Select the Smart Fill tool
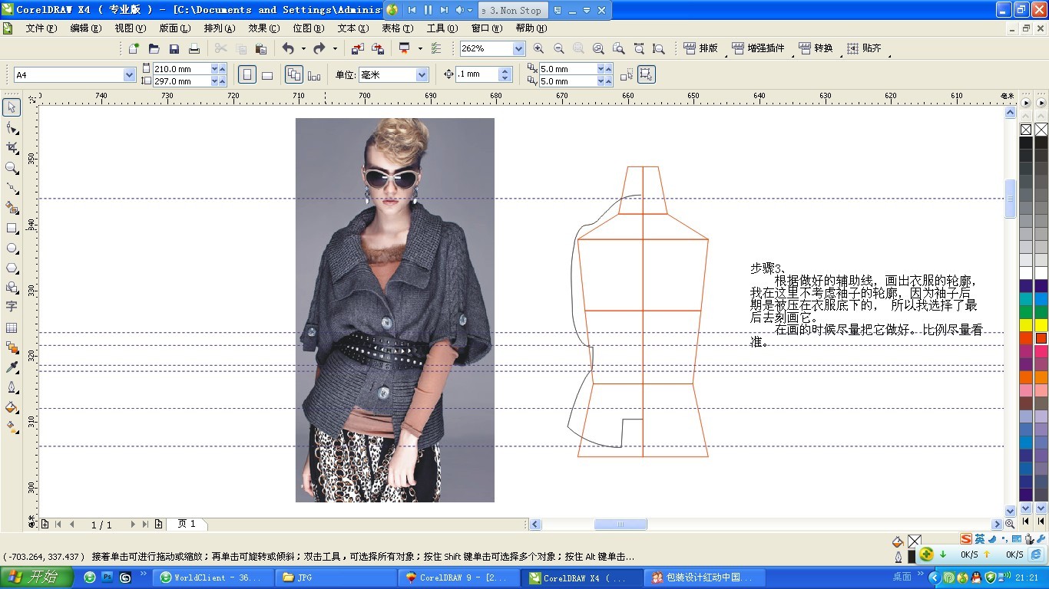Screen dimensions: 1049x589 tap(12, 207)
